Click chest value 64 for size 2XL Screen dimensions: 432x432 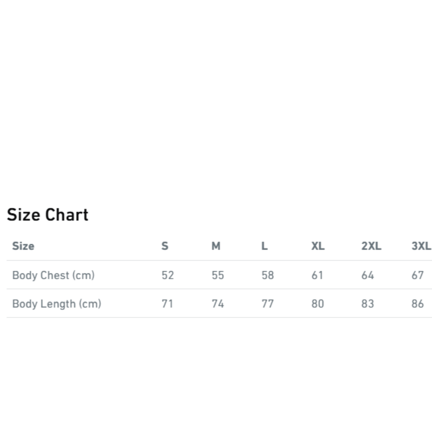(x=368, y=275)
